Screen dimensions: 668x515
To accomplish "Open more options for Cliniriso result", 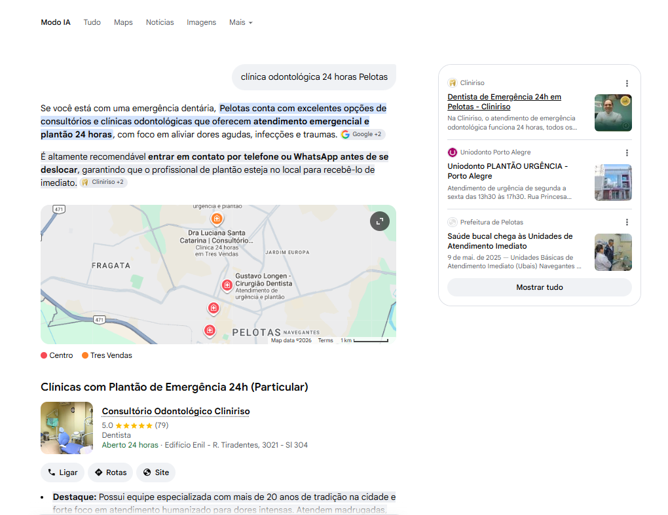I will pyautogui.click(x=627, y=83).
